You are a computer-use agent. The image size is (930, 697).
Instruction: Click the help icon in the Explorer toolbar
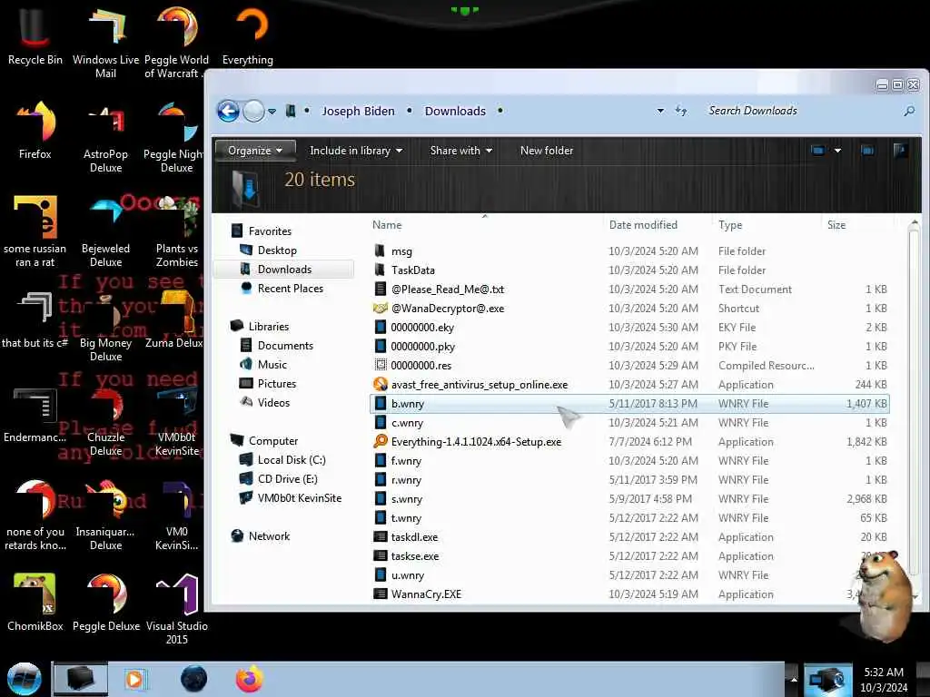pyautogui.click(x=900, y=151)
